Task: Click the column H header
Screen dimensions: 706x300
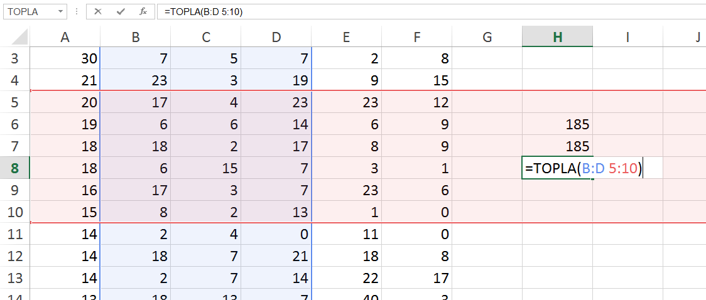Action: [x=557, y=38]
